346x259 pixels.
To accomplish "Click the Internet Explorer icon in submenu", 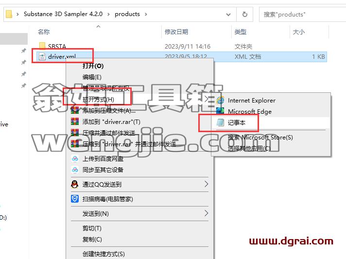I will coord(220,100).
